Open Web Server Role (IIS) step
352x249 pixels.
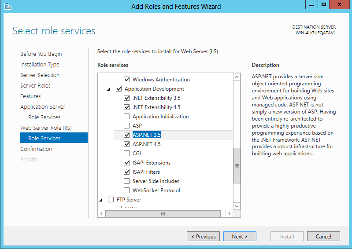click(46, 128)
